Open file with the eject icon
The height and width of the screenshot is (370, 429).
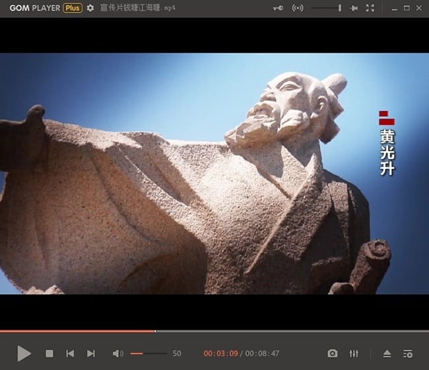387,354
